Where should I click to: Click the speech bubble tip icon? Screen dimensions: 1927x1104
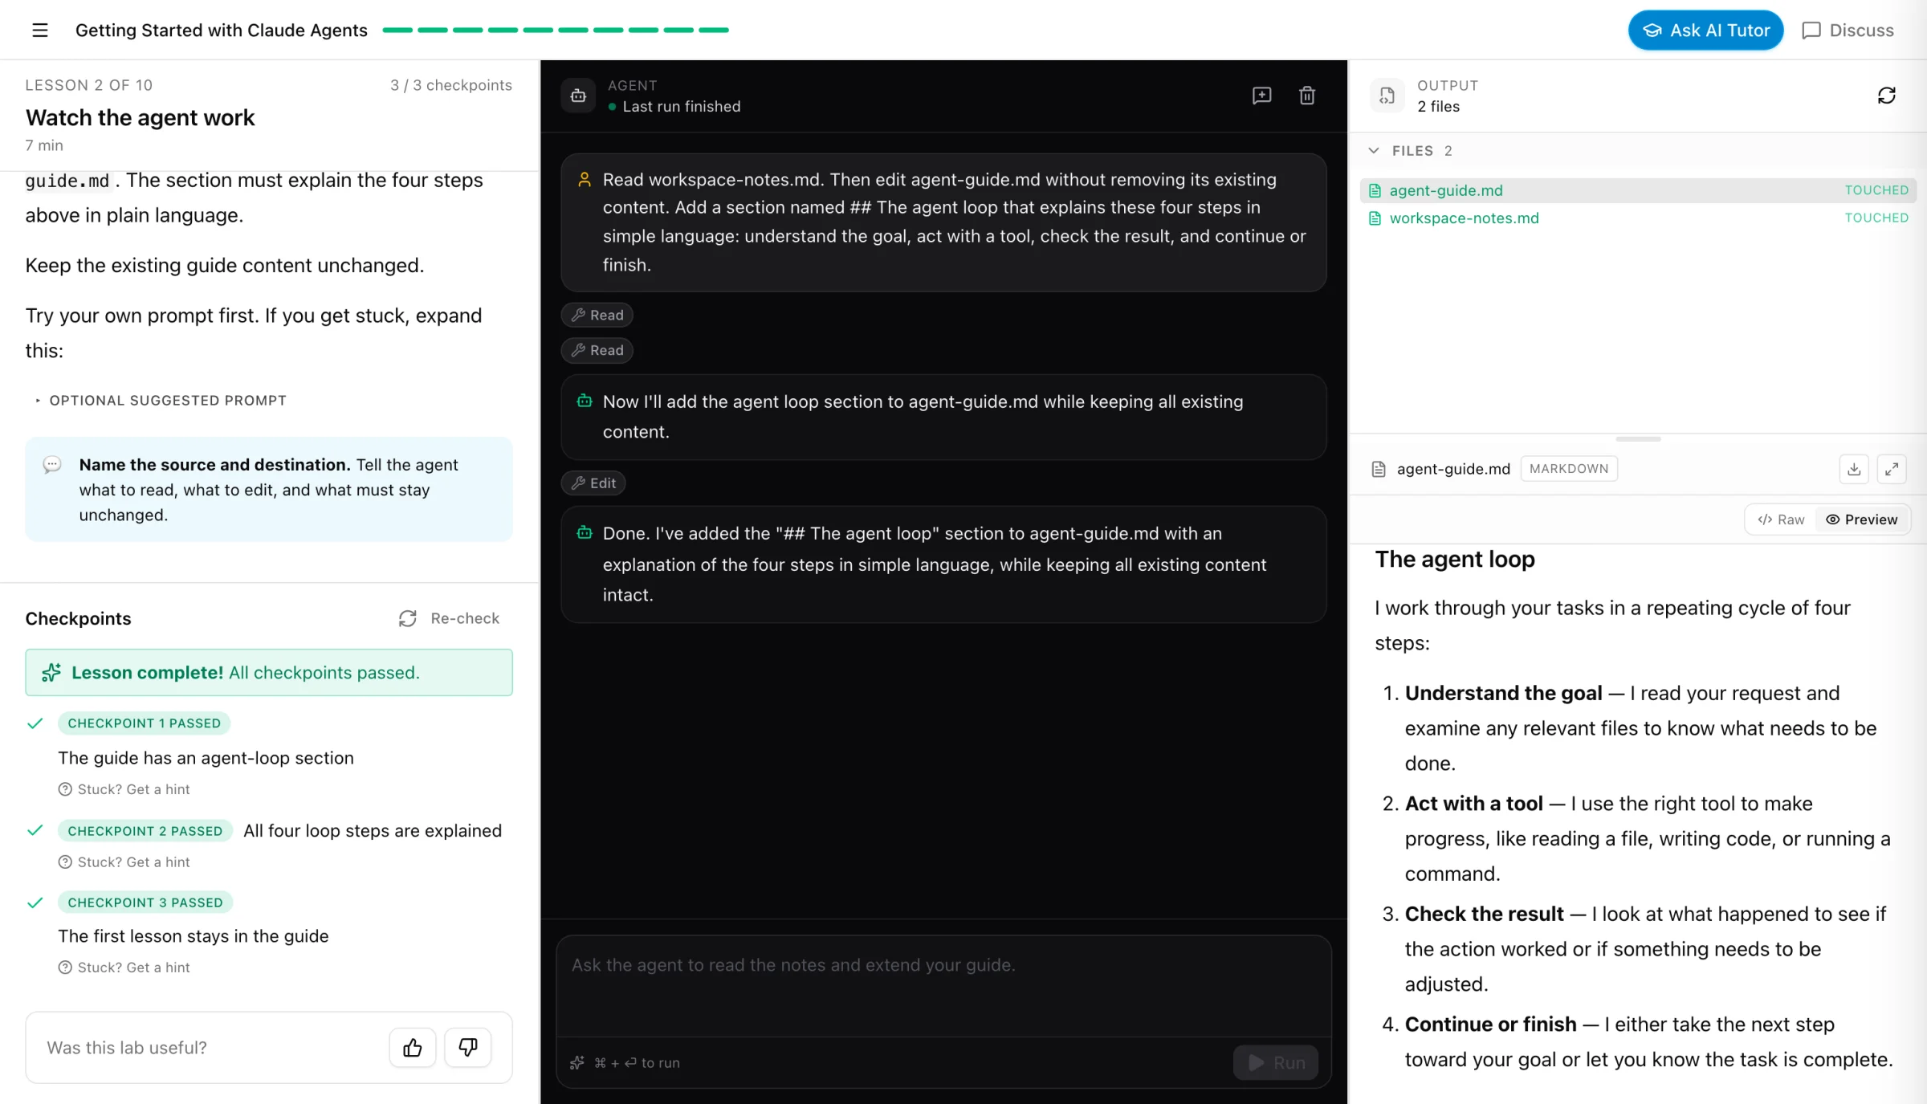pos(52,465)
